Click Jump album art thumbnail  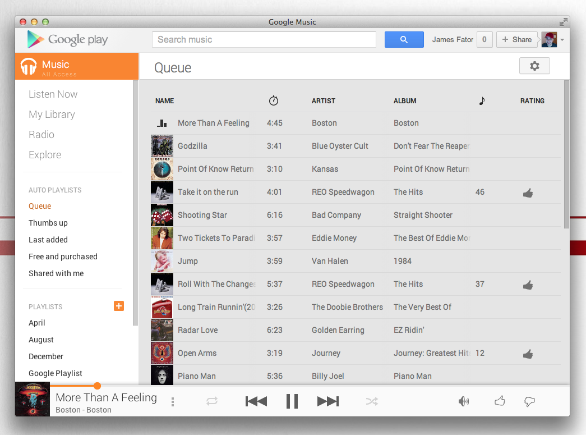162,261
